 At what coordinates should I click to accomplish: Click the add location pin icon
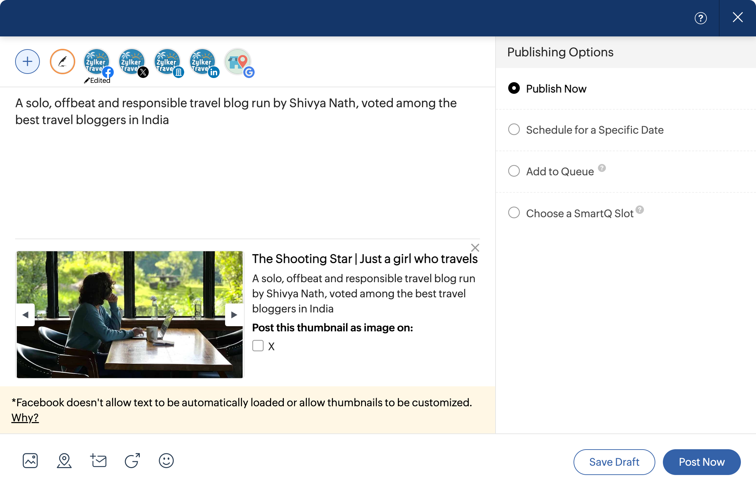[64, 461]
